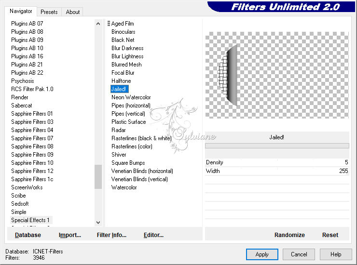Click the category list scrollbar thumb
This screenshot has height=265, width=357.
pyautogui.click(x=98, y=177)
